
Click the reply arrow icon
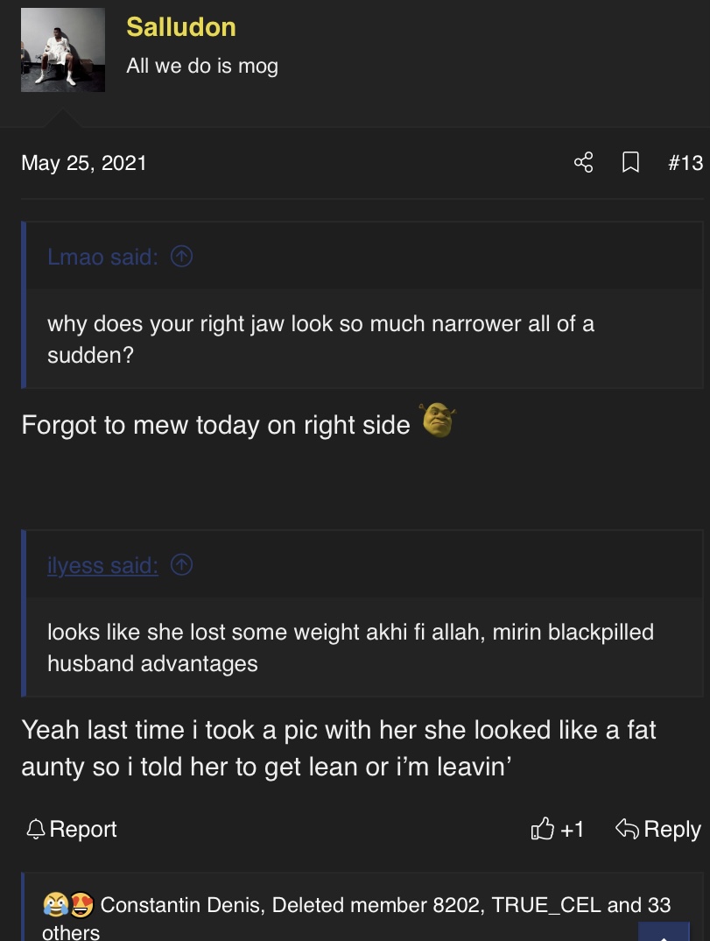click(x=627, y=828)
